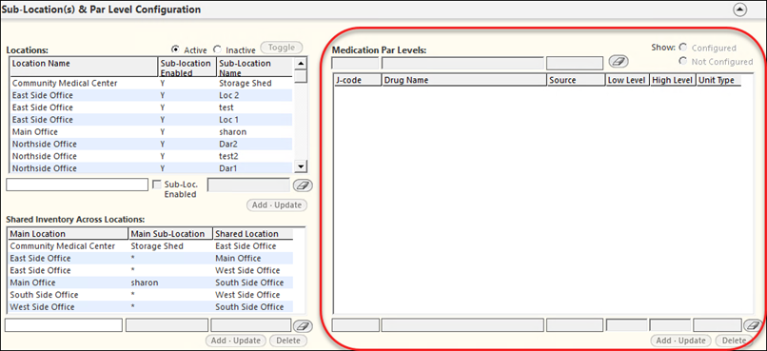This screenshot has height=351, width=767.
Task: Click sub-location name field beside Sub-Loc. Enabled
Action: pos(249,185)
